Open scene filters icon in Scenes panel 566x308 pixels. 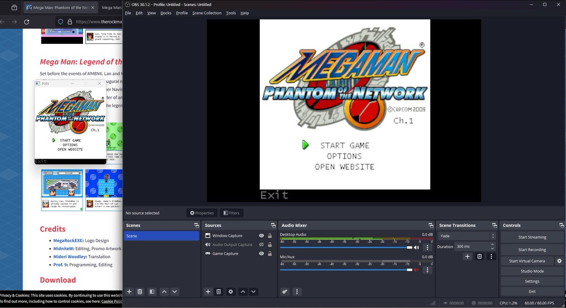tap(152, 292)
